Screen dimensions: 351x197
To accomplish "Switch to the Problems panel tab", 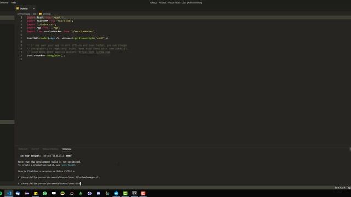I will click(23, 149).
